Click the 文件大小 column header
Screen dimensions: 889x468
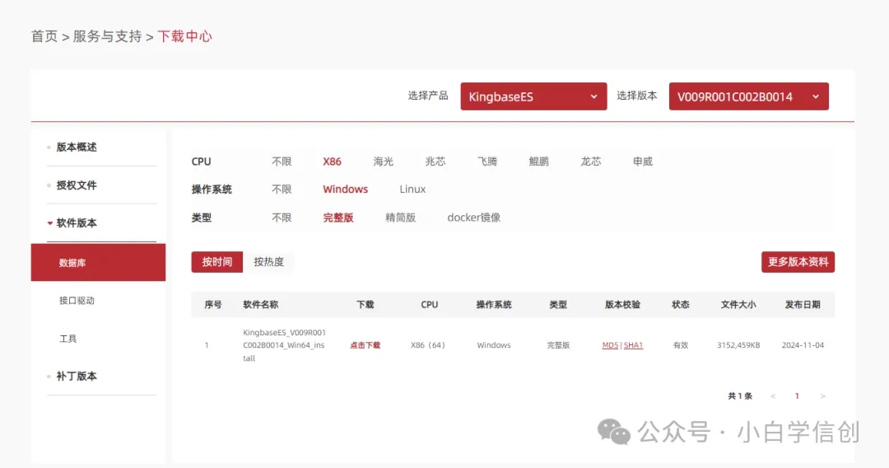coord(738,305)
